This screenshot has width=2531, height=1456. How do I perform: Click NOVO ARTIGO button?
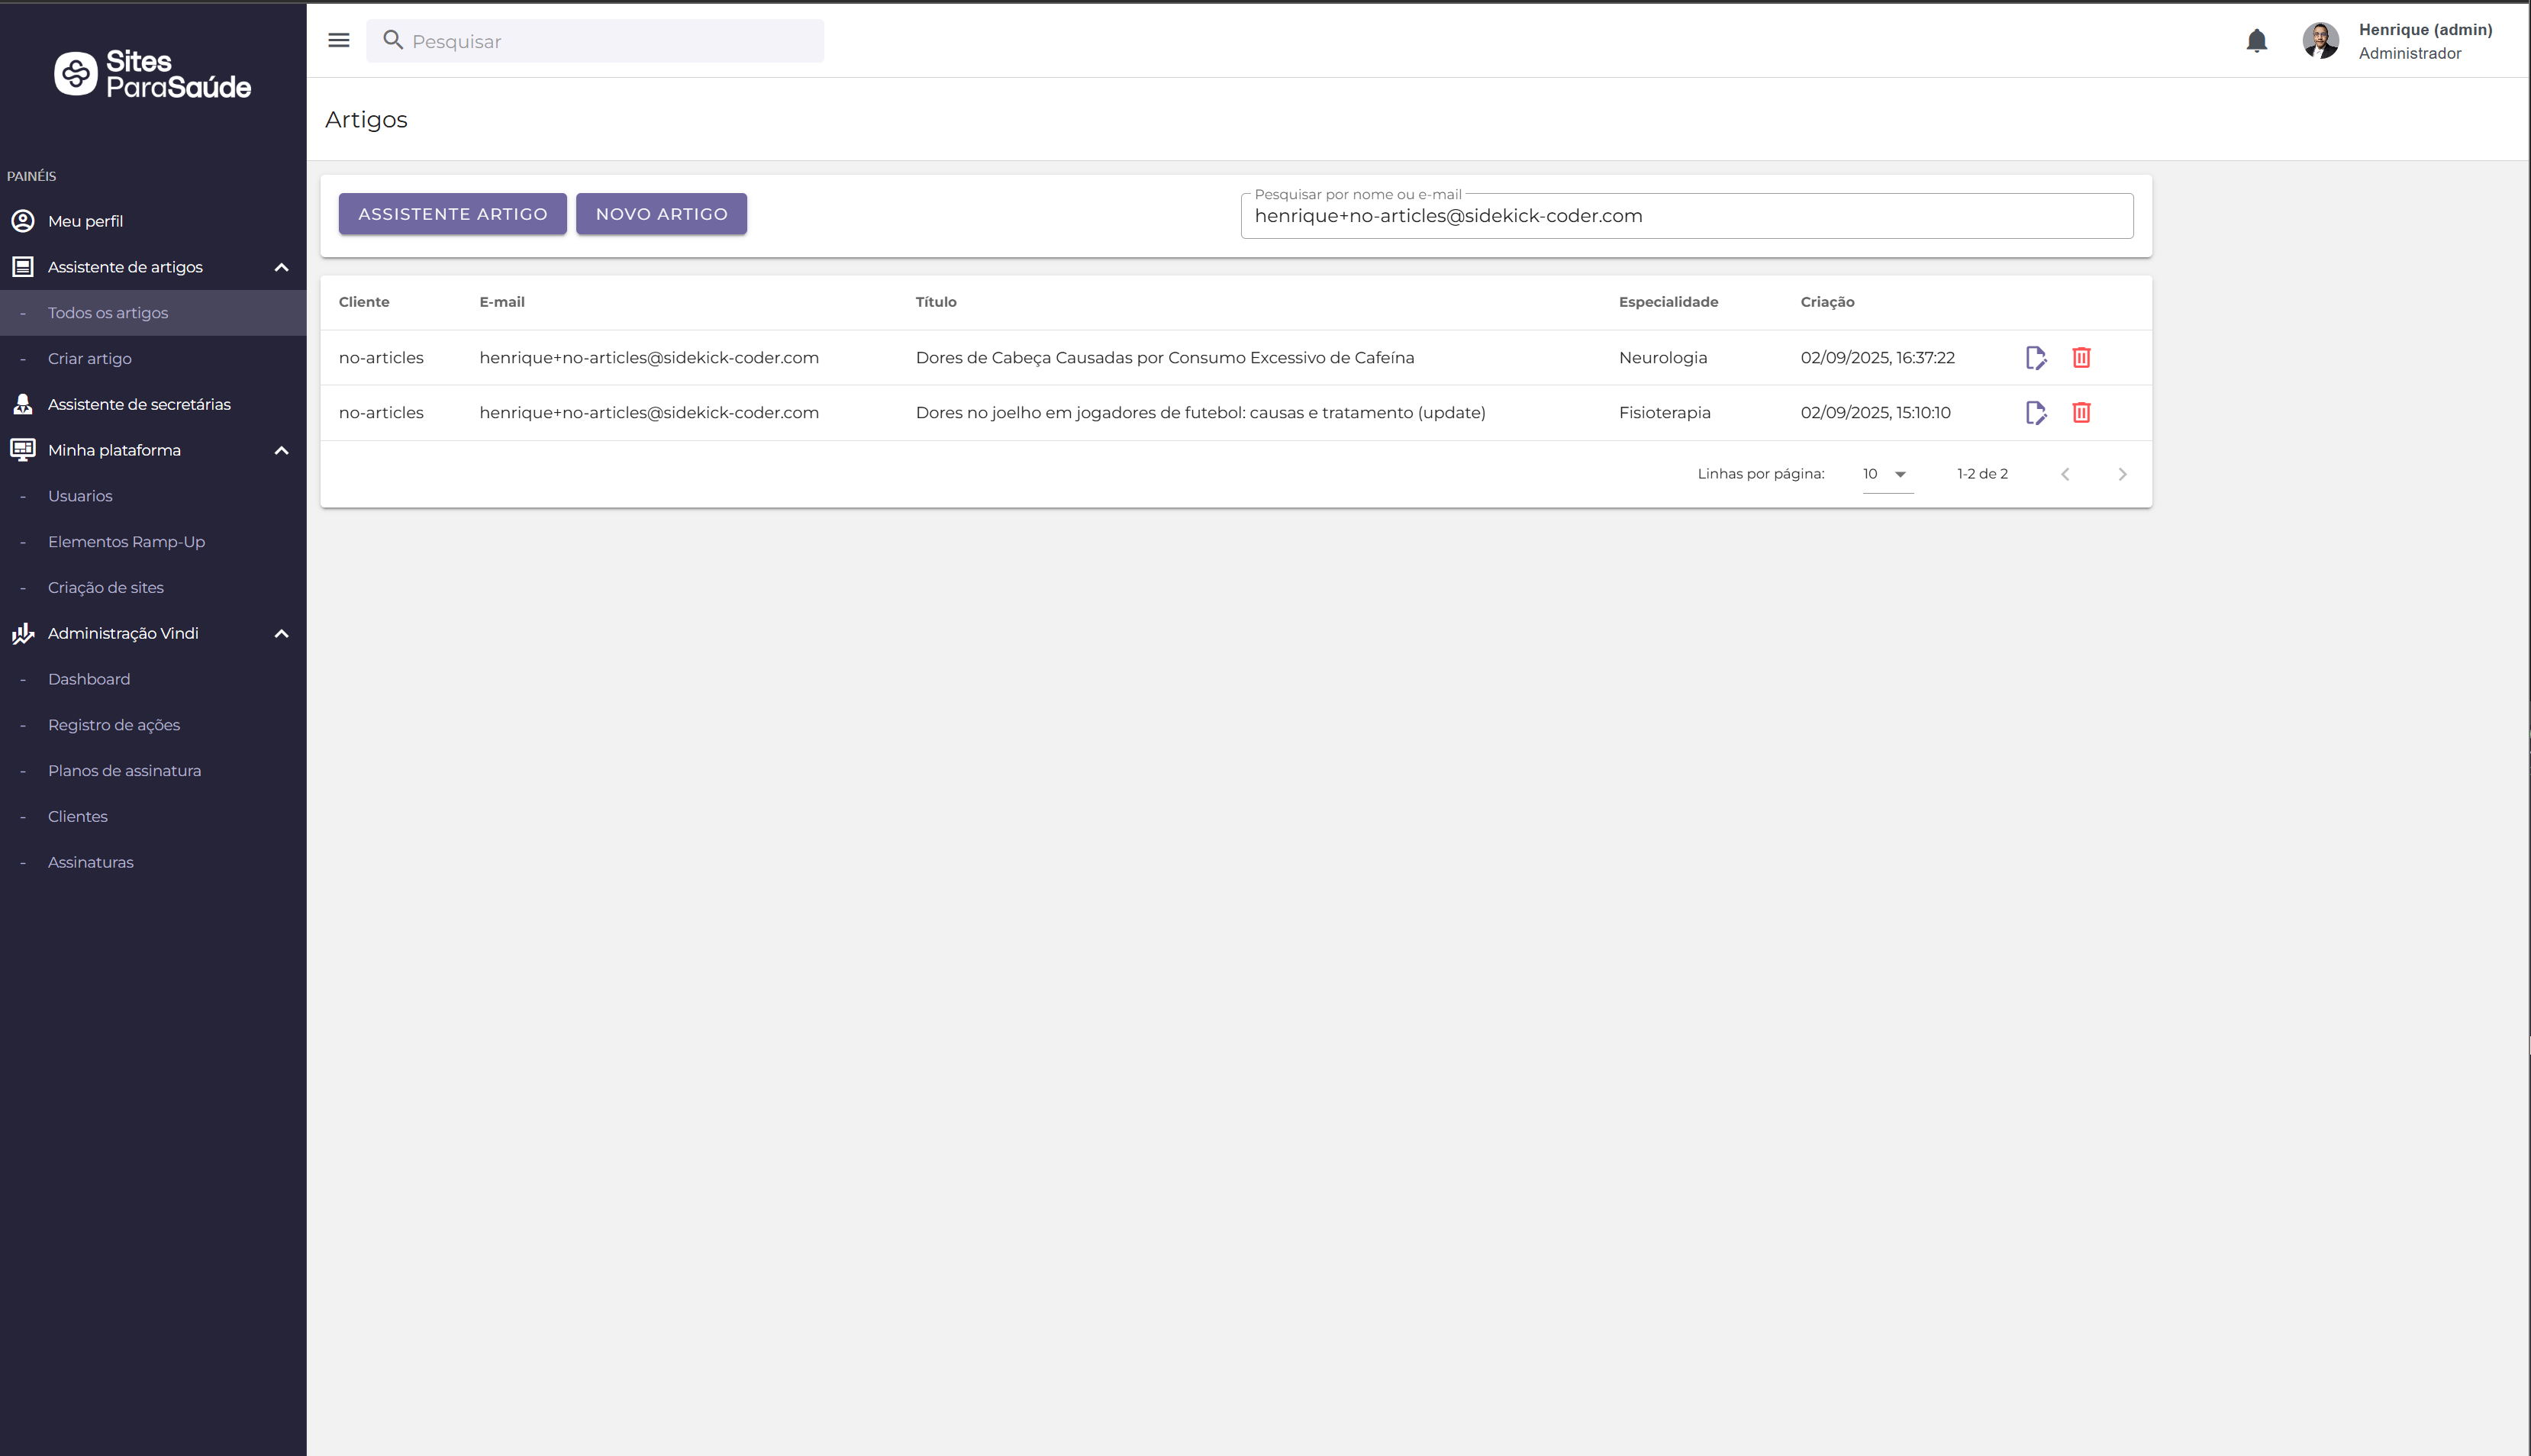pyautogui.click(x=661, y=214)
